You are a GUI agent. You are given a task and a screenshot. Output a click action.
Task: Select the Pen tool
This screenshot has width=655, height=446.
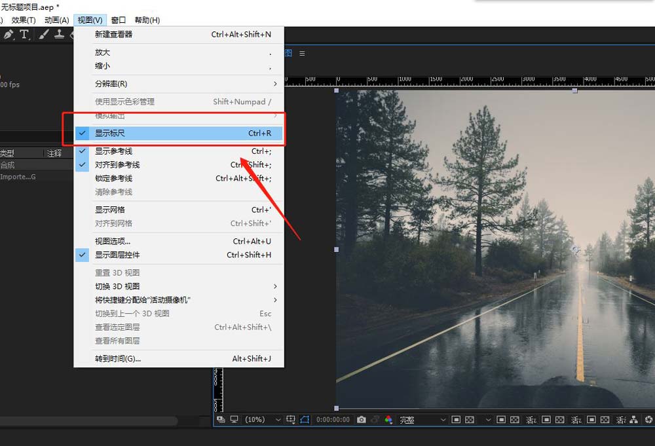click(x=8, y=35)
